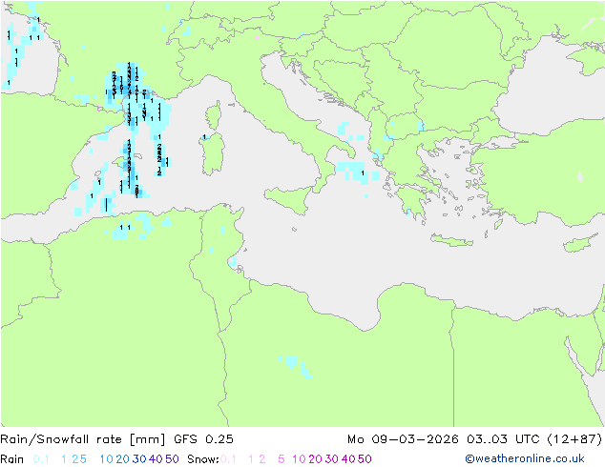Click the island of Corsica on the map

[x=214, y=116]
